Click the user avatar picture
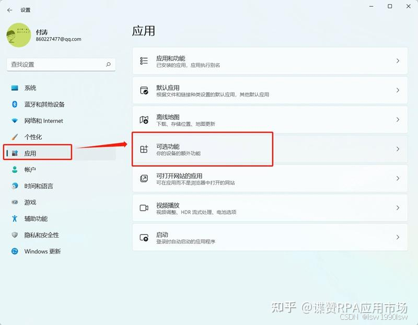Image resolution: width=418 pixels, height=325 pixels. click(x=19, y=35)
